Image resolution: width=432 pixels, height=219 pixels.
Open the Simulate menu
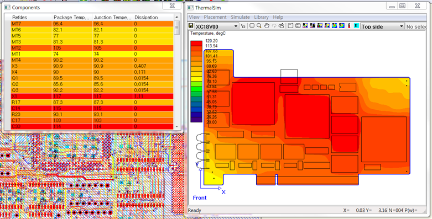tap(240, 17)
